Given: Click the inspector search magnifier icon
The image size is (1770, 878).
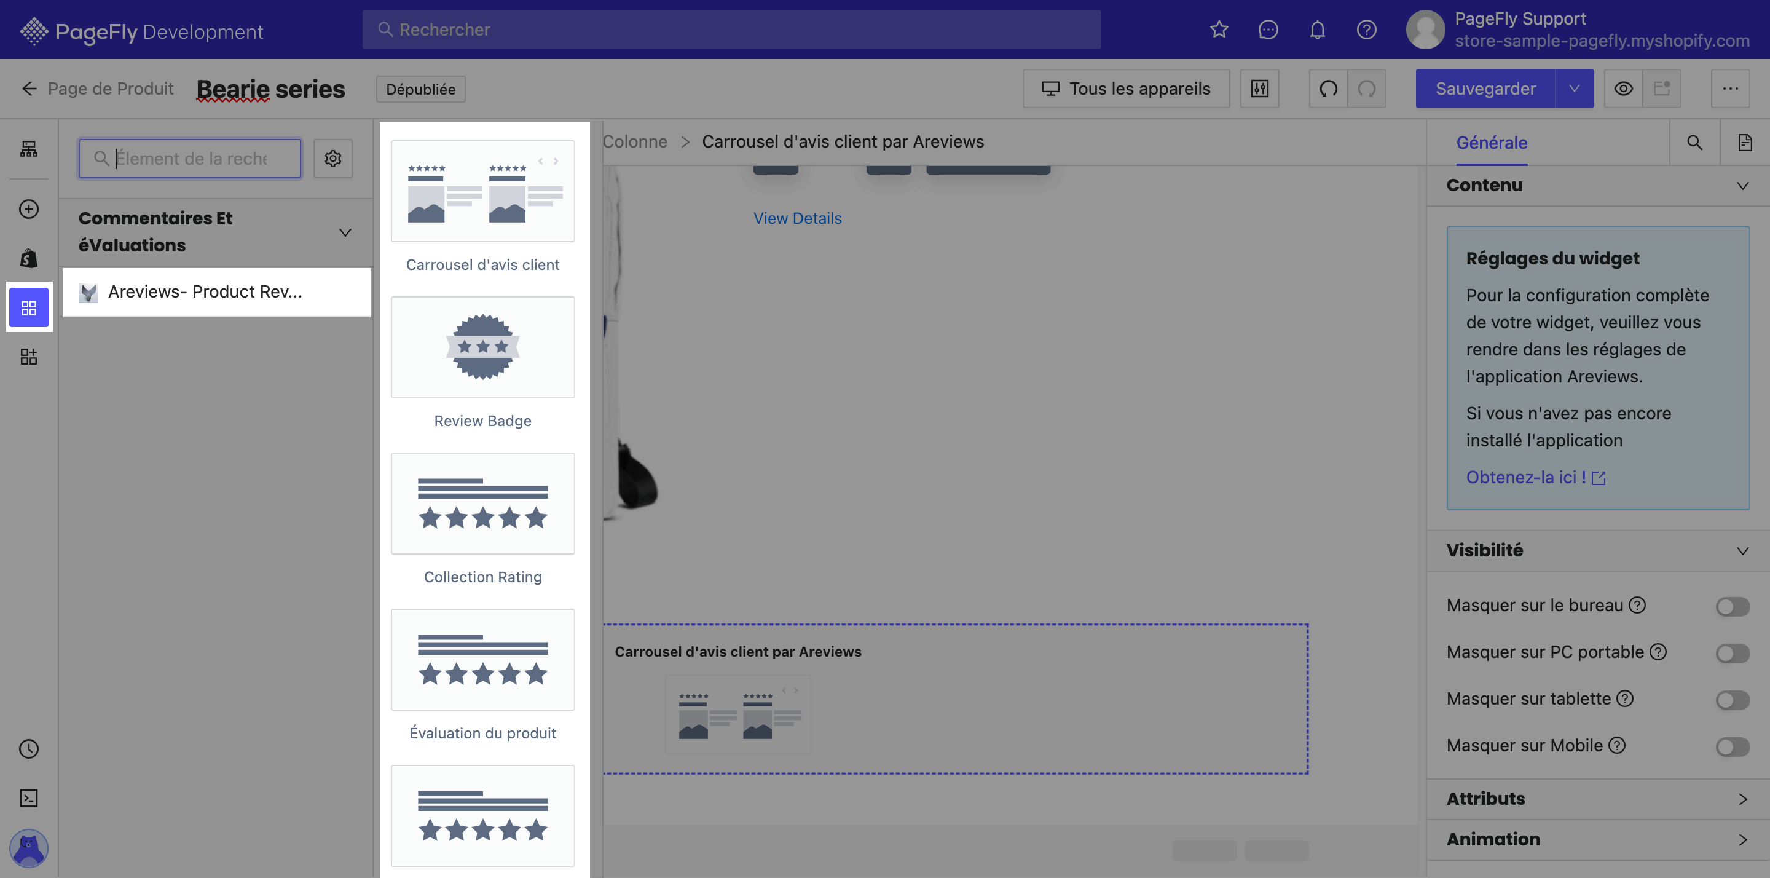Looking at the screenshot, I should 1694,142.
